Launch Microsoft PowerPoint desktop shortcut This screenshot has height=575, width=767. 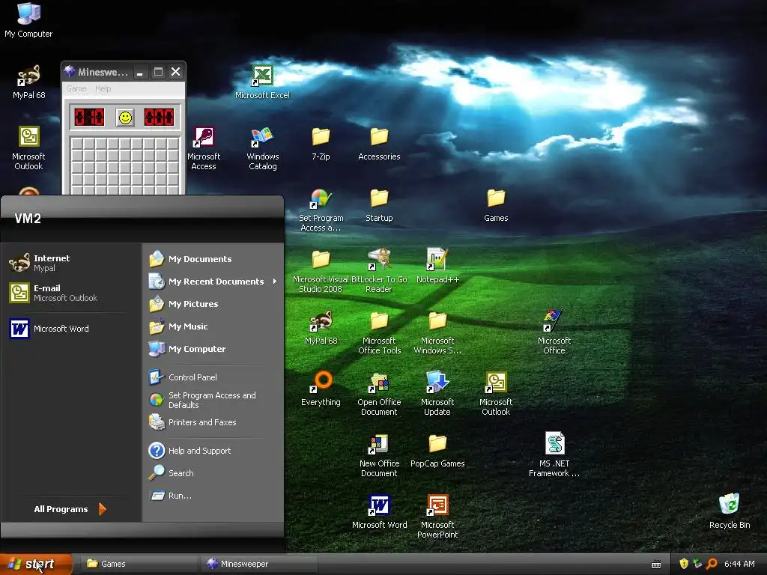click(437, 517)
